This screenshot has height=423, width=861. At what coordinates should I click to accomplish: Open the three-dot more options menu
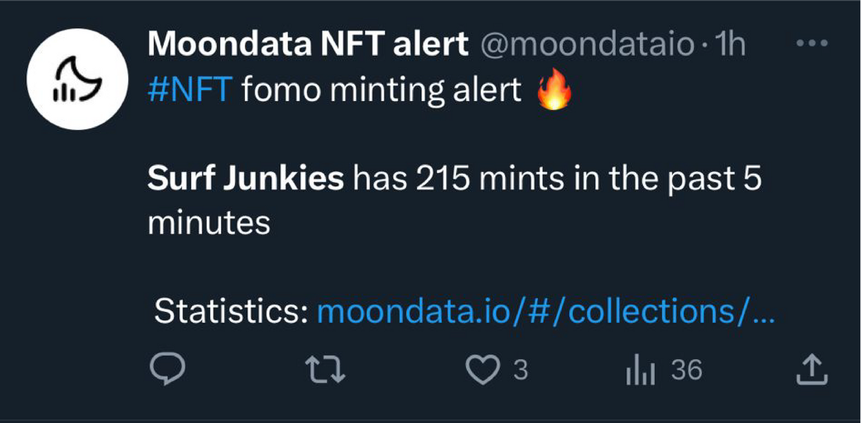tap(812, 44)
